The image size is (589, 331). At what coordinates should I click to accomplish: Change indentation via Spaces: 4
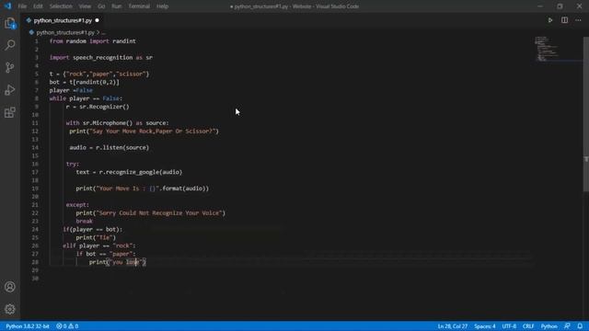[x=485, y=326]
